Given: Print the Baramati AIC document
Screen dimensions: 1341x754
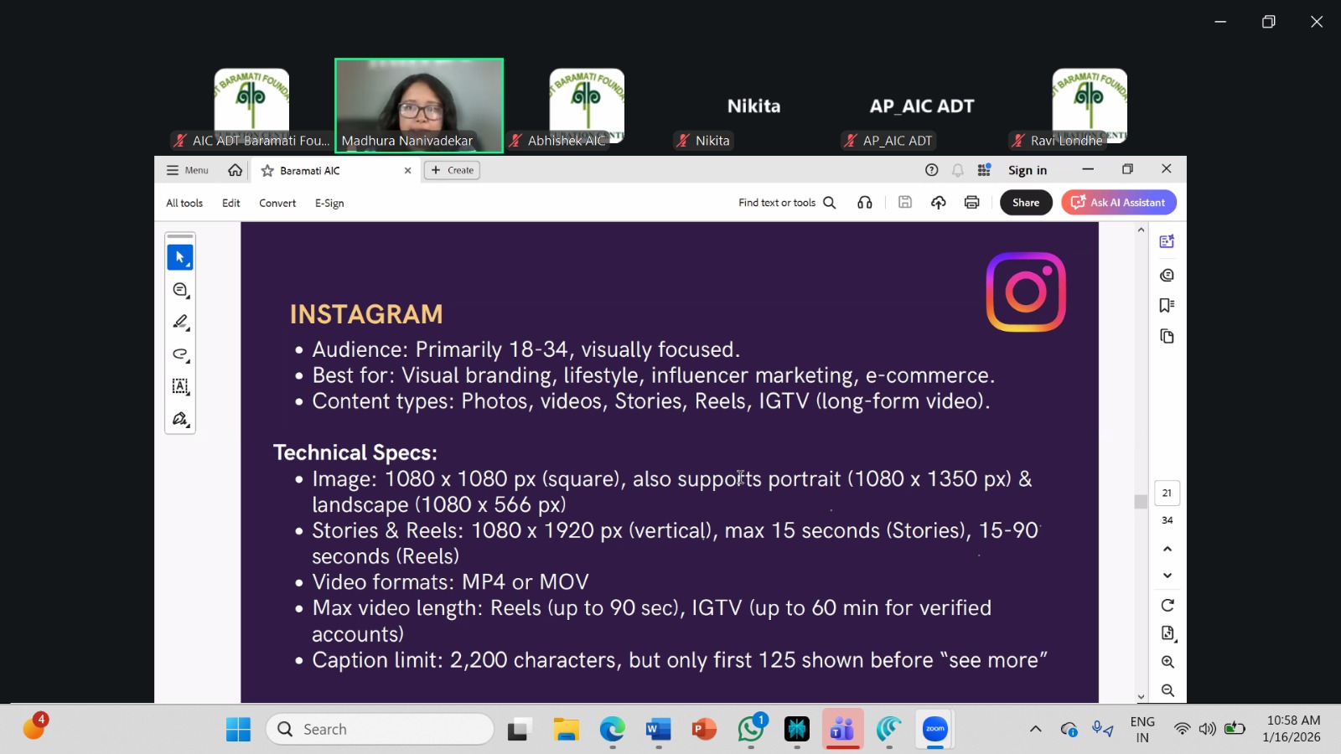Looking at the screenshot, I should click(971, 203).
